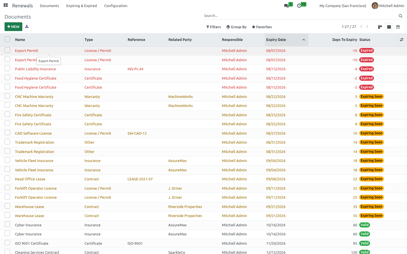Check the ISO 9001 Certificate row checkbox
Viewport: 407px width, 254px height.
pyautogui.click(x=7, y=243)
